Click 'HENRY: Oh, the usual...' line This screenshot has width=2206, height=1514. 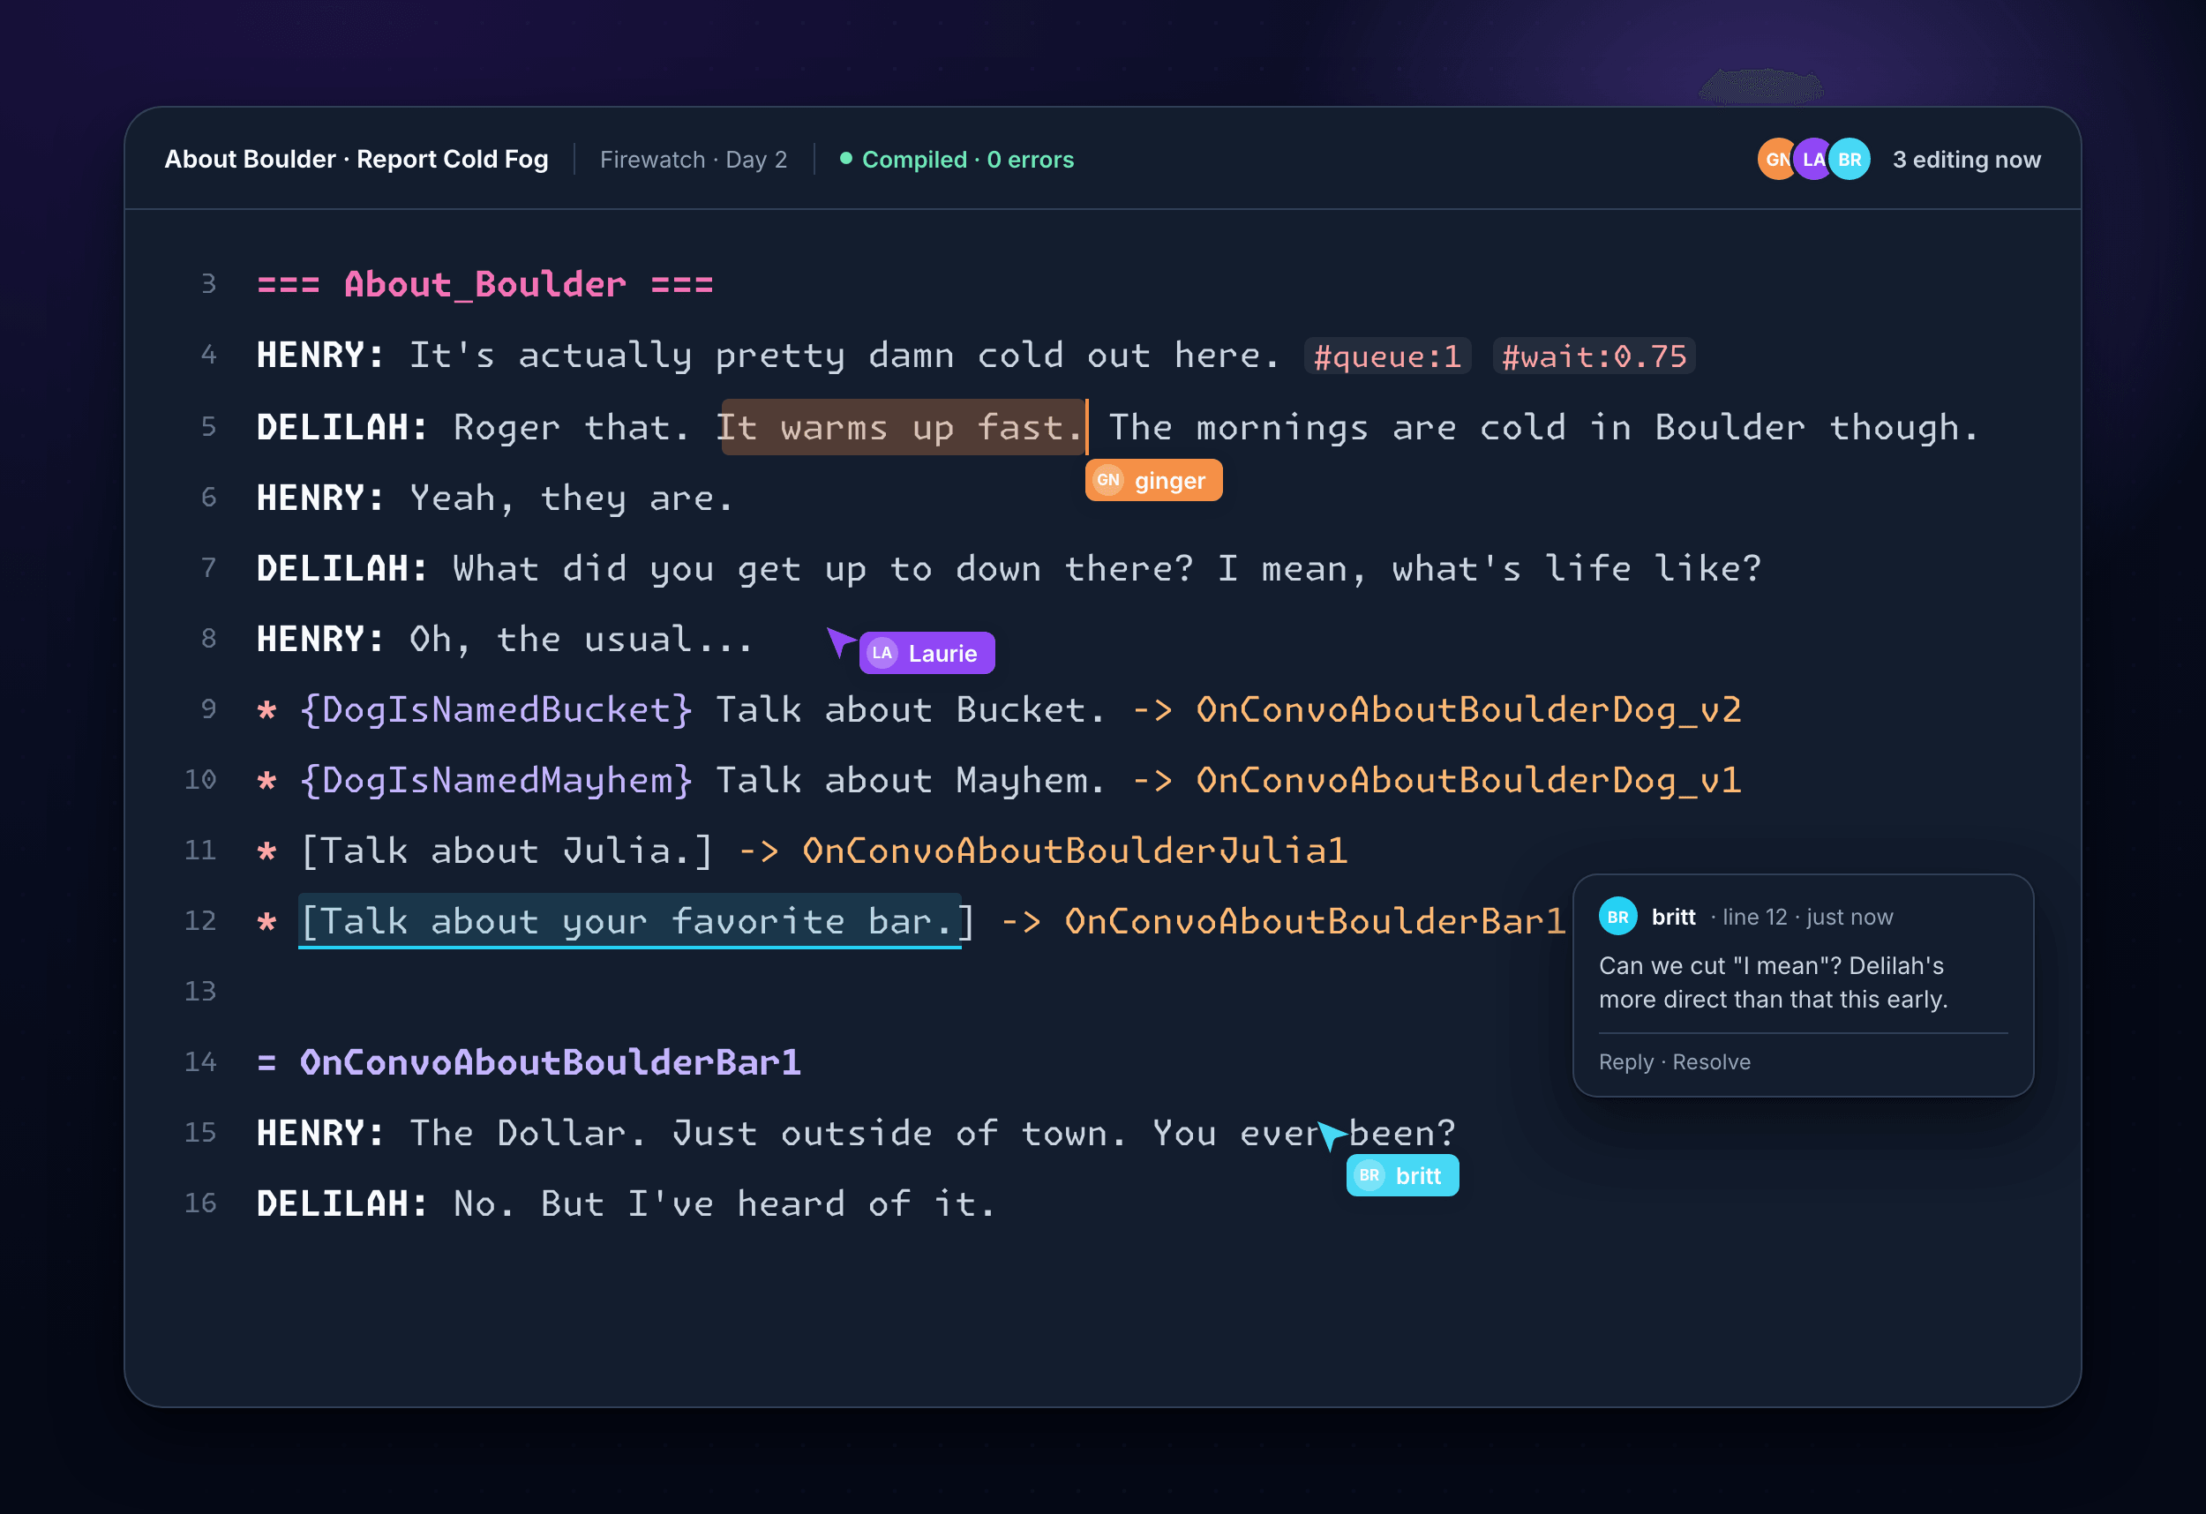506,639
